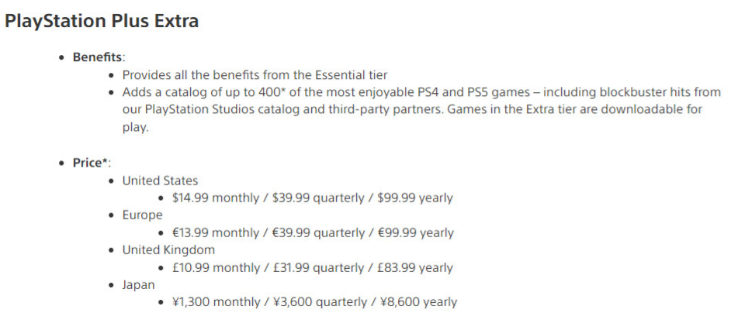
Task: Click the $99.99 yearly price
Action: click(415, 198)
